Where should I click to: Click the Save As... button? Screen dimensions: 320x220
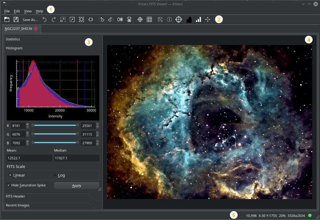(x=30, y=20)
